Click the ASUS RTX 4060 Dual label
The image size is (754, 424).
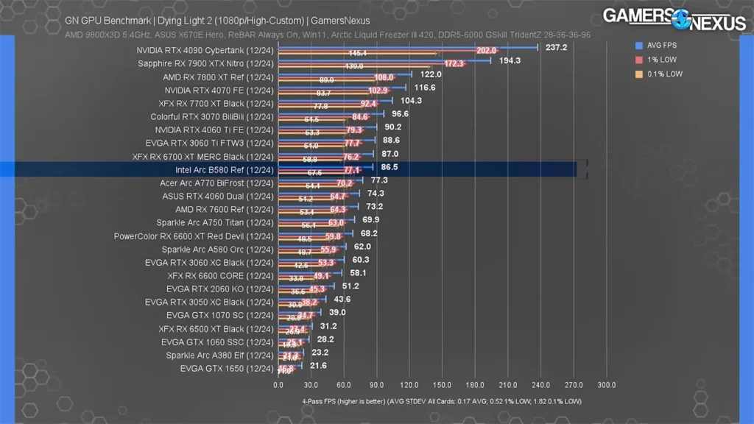click(218, 196)
